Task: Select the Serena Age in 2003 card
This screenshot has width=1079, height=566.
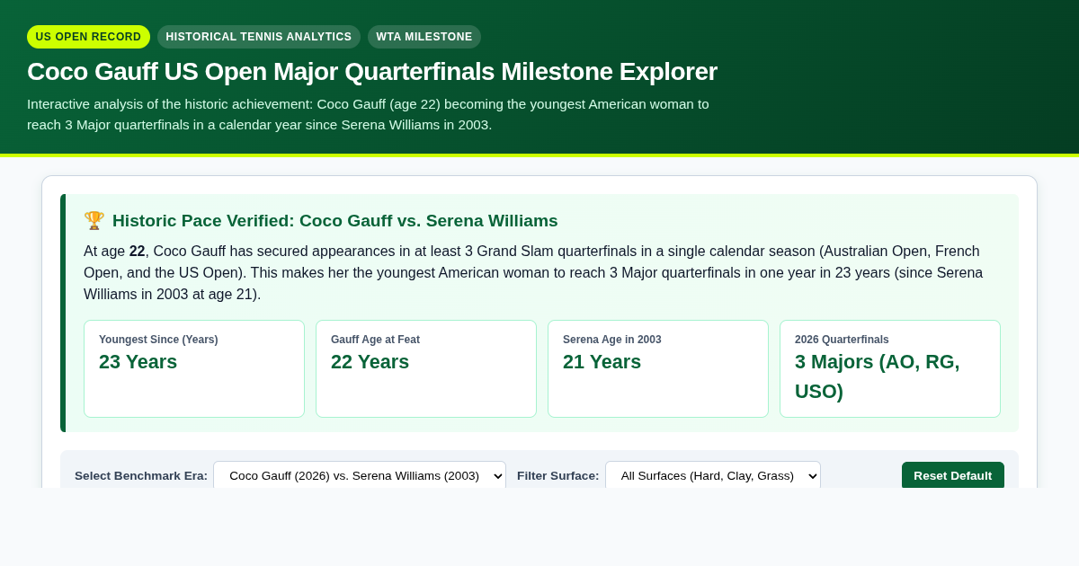Action: [x=658, y=368]
